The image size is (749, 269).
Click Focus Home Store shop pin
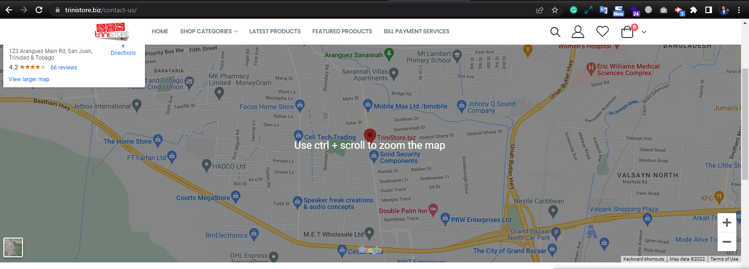(300, 105)
